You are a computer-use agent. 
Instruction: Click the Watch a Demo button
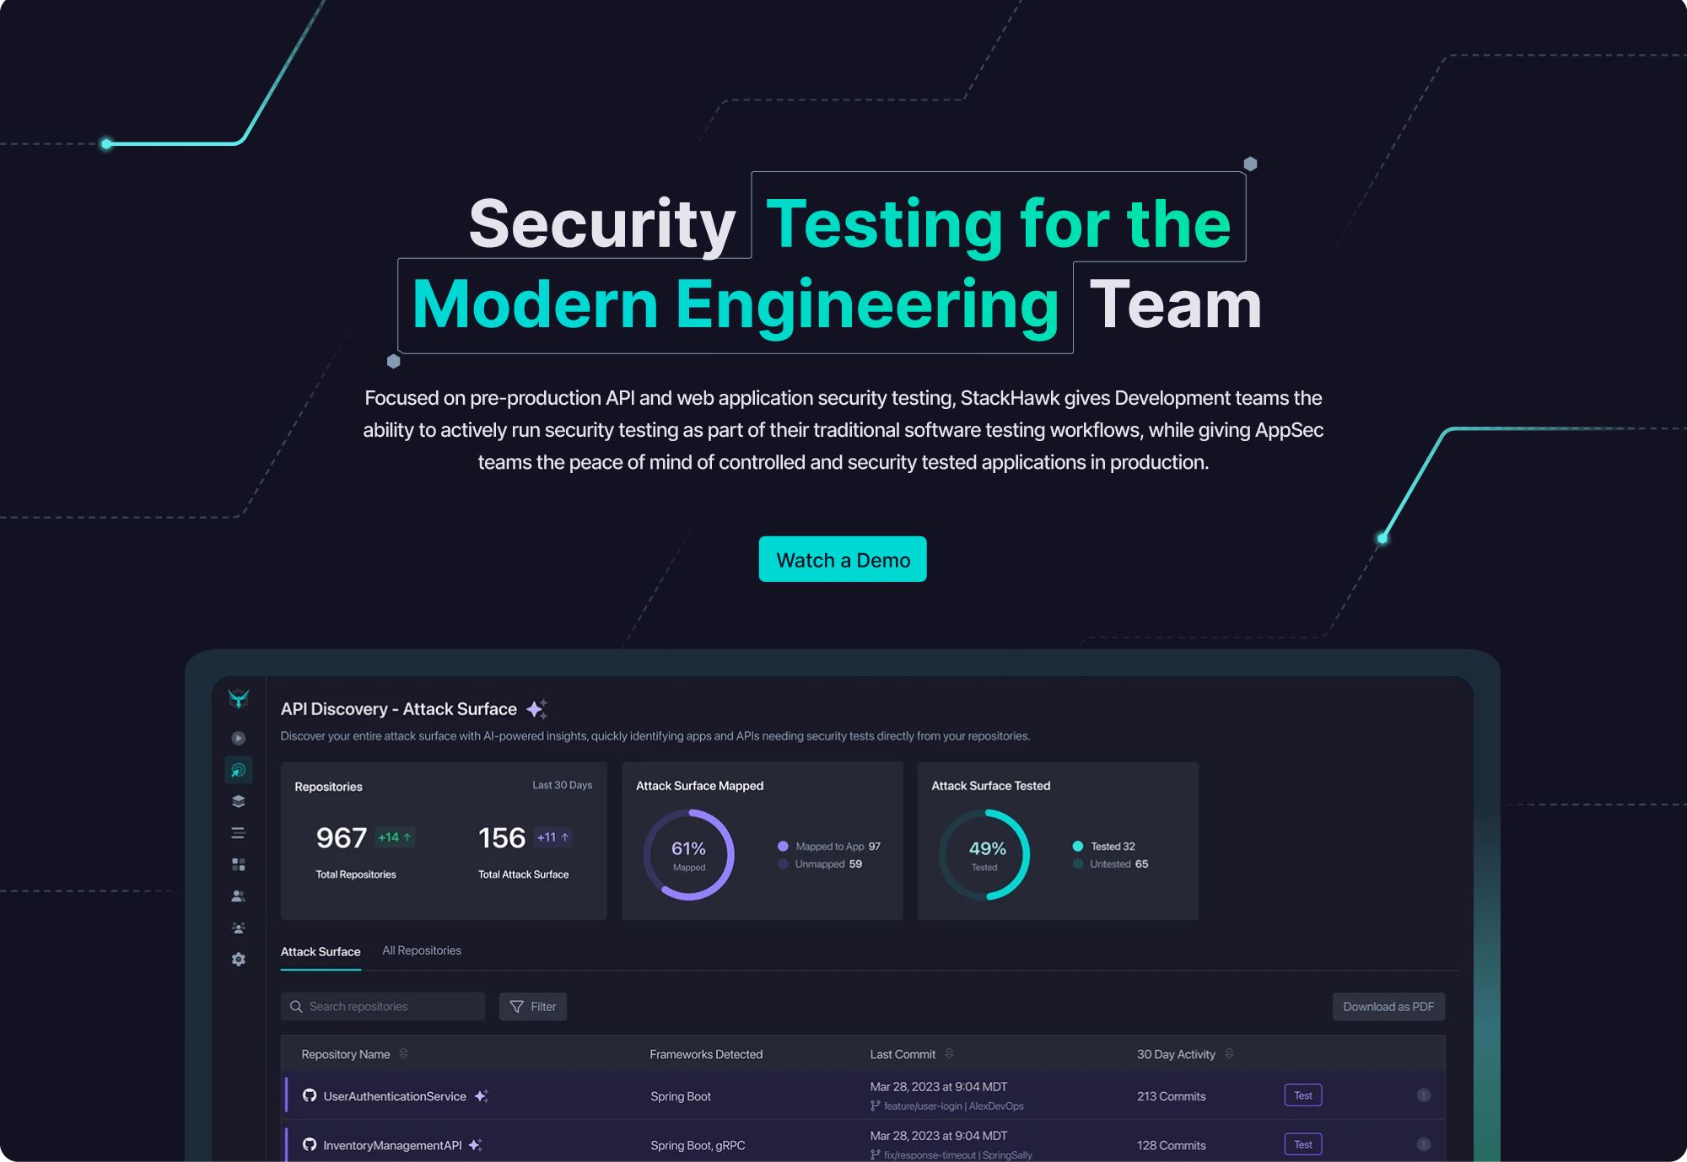[843, 560]
